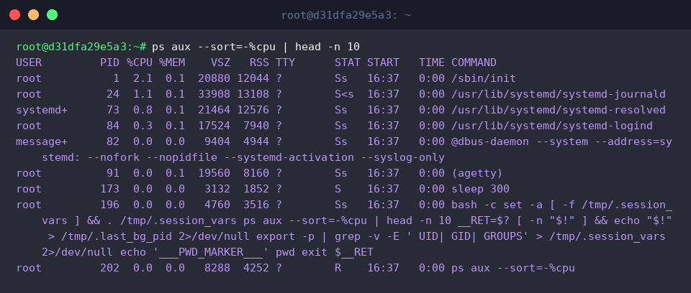Screen dimensions: 691x293
Task: Click the TTY column header
Action: (285, 62)
